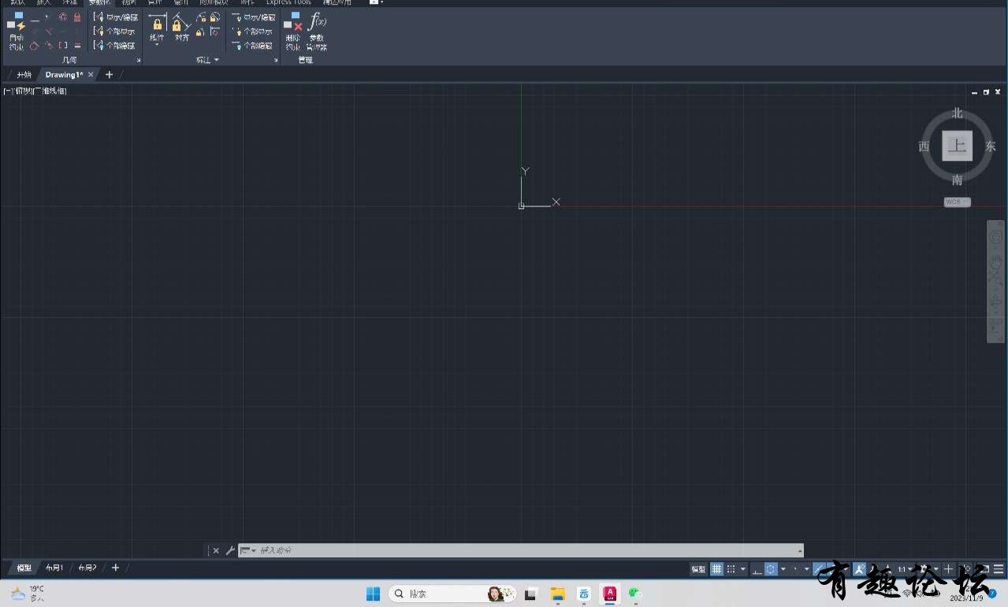Add a new layout with plus button
The width and height of the screenshot is (1008, 607).
tap(115, 568)
